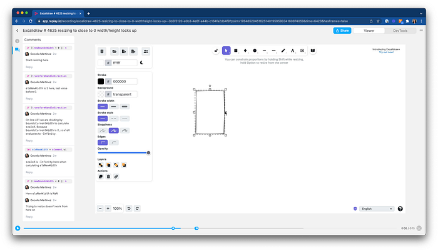
Task: Click the transparent background color swatch
Action: click(101, 94)
